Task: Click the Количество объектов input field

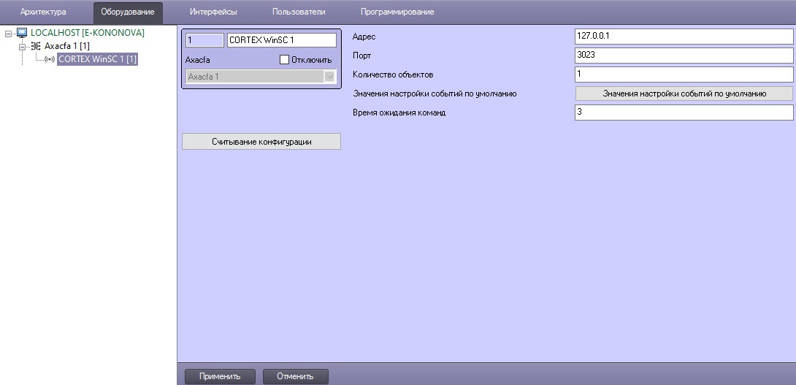Action: point(684,75)
